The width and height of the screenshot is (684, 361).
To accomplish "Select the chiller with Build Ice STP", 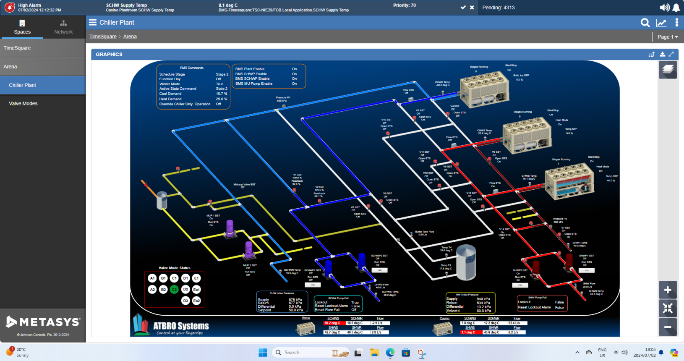I will [485, 89].
